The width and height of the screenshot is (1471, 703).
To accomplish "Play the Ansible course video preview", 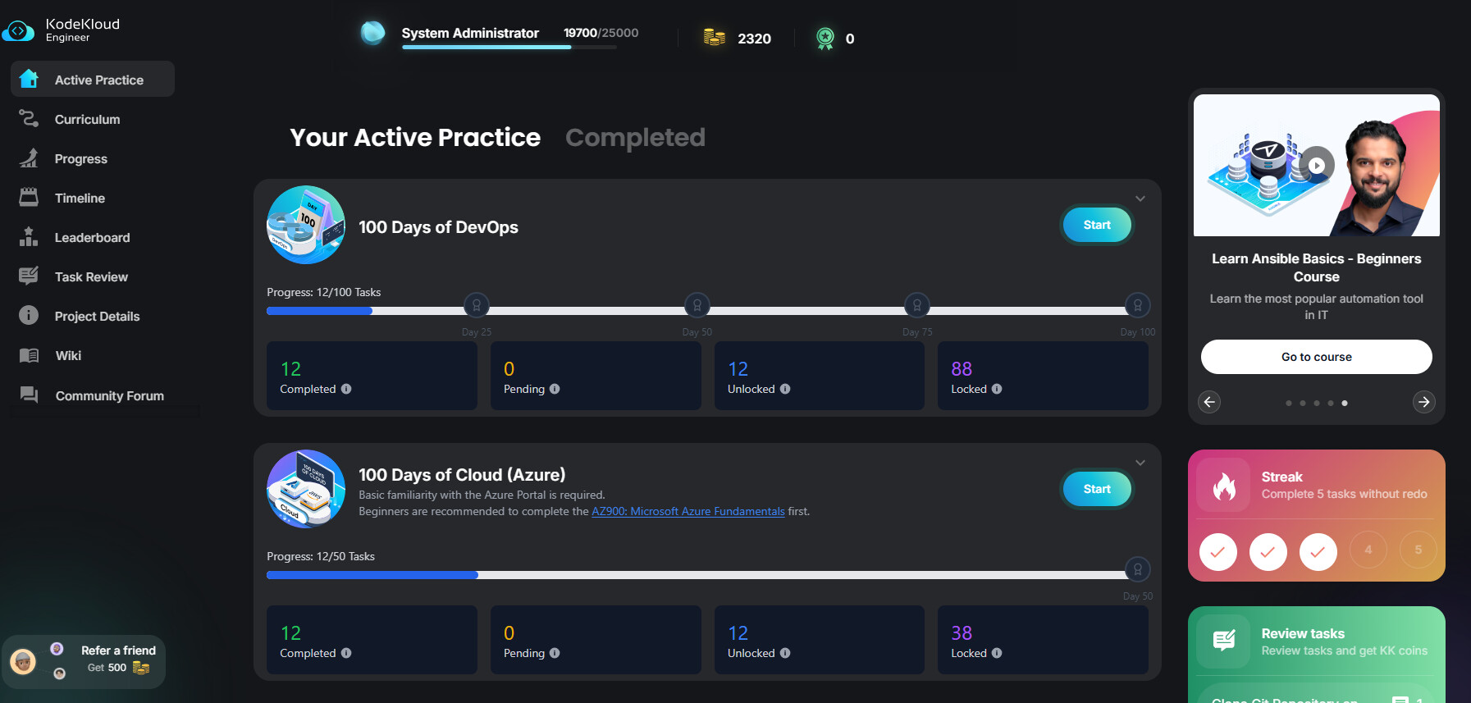I will pyautogui.click(x=1316, y=166).
